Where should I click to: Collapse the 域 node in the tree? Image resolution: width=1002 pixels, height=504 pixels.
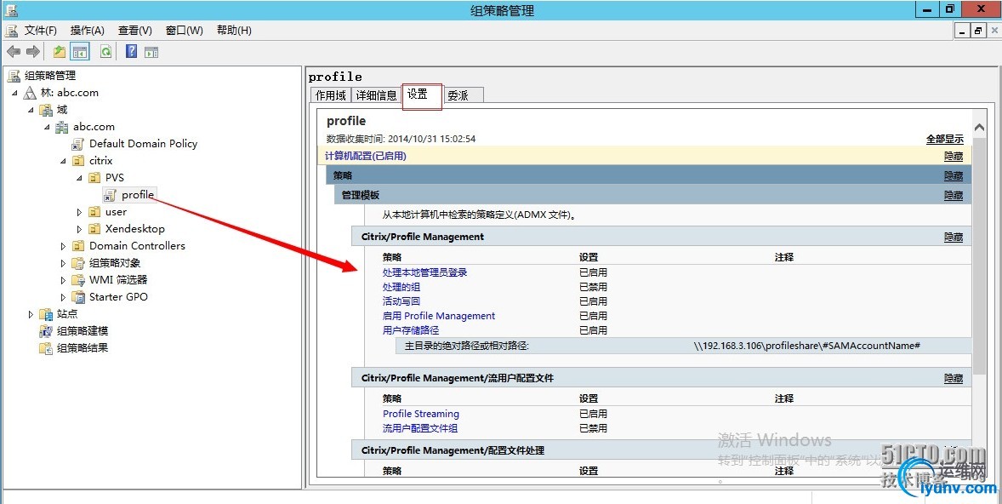click(31, 110)
